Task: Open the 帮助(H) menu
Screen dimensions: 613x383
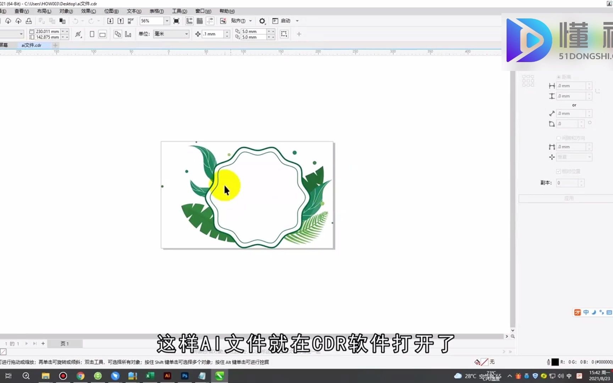Action: point(227,11)
